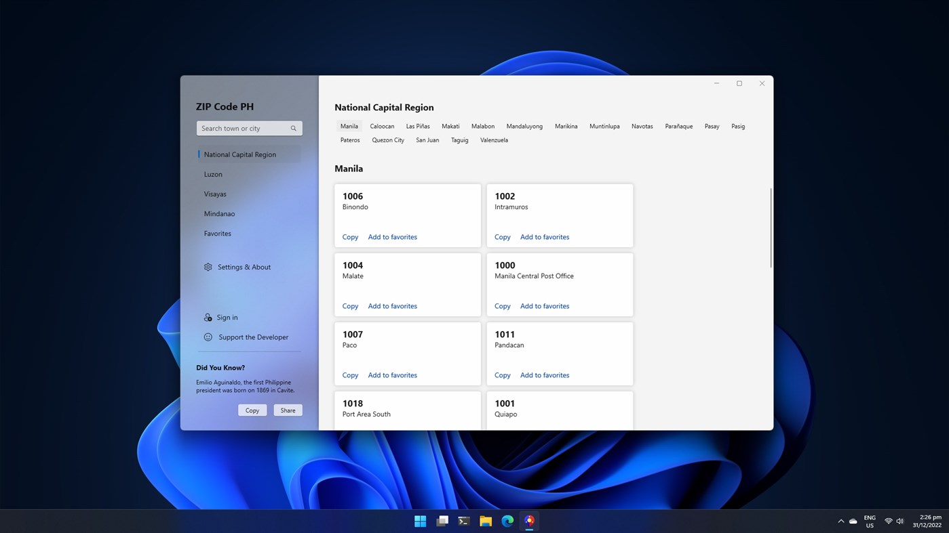Open Terminal from taskbar

pyautogui.click(x=464, y=521)
